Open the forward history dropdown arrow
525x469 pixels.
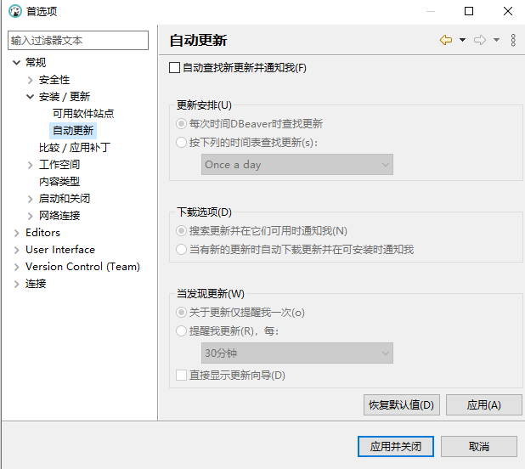pos(496,40)
